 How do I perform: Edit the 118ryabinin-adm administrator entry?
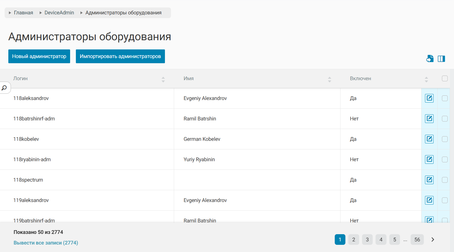pos(429,159)
